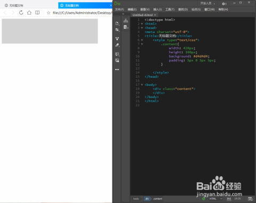Collapse the .content rule on line 7
This screenshot has height=203, width=256.
coord(142,44)
